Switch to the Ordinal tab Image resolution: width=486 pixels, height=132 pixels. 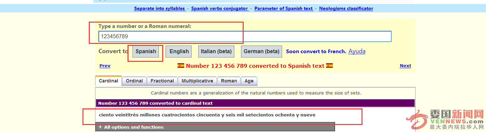(x=134, y=81)
